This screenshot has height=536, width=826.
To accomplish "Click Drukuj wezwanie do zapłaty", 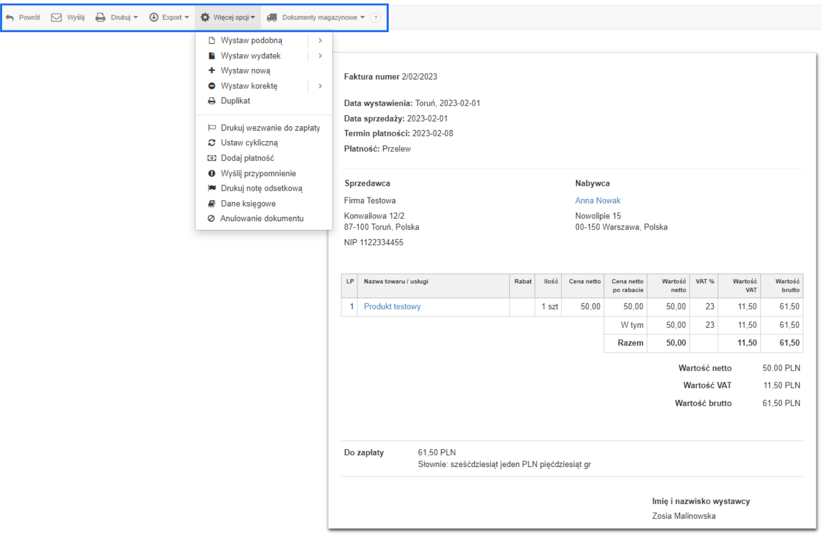I will coord(270,128).
